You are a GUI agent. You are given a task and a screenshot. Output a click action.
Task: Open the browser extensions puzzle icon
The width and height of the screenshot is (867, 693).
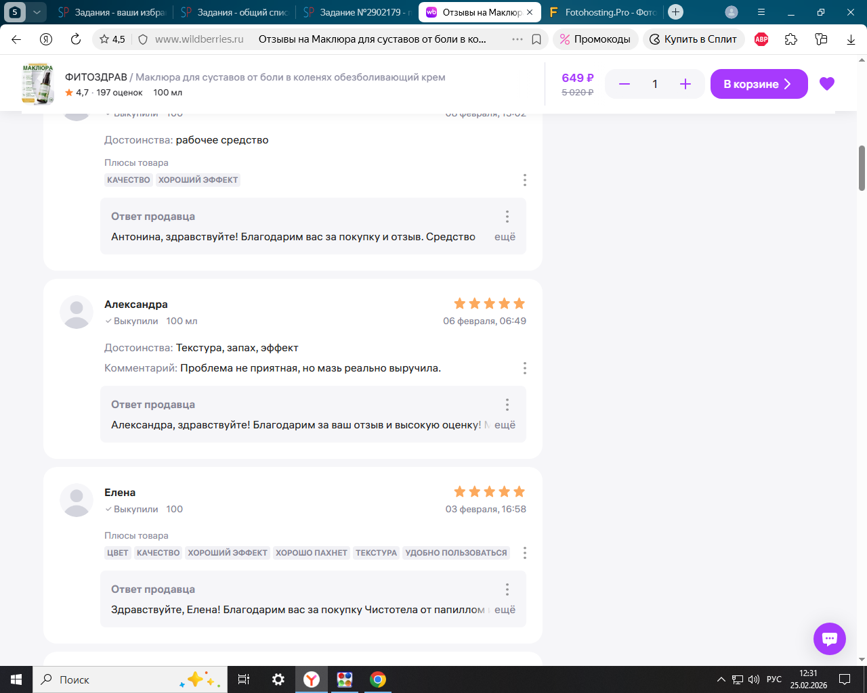(x=791, y=39)
